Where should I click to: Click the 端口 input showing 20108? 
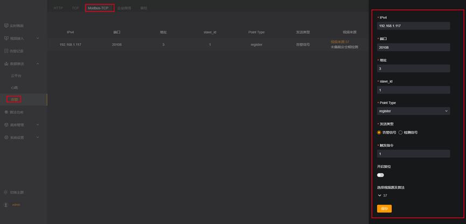click(x=413, y=47)
